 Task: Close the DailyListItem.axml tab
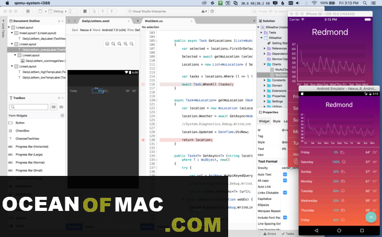click(129, 21)
